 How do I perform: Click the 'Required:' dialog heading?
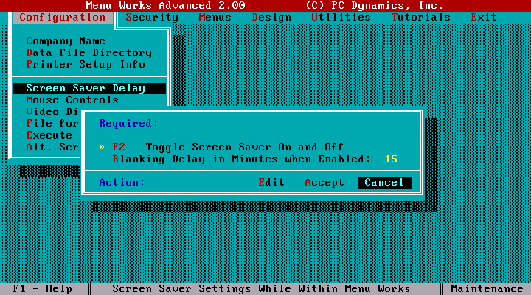128,124
